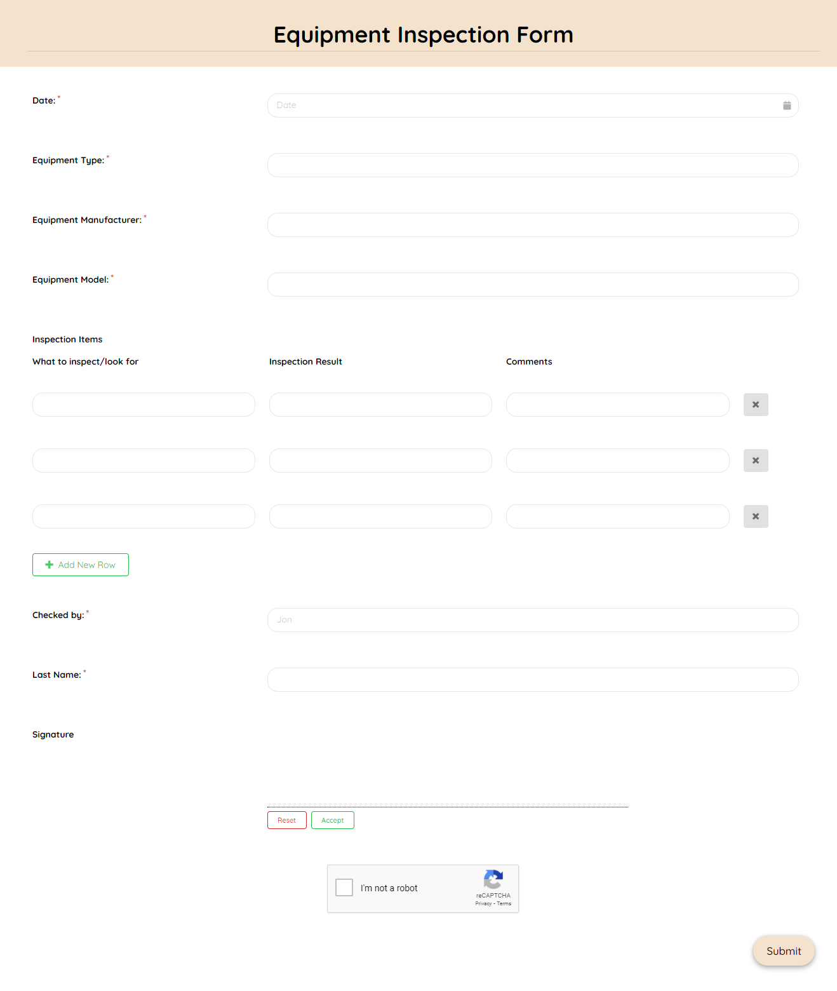Focus the Checked by name field

point(533,620)
